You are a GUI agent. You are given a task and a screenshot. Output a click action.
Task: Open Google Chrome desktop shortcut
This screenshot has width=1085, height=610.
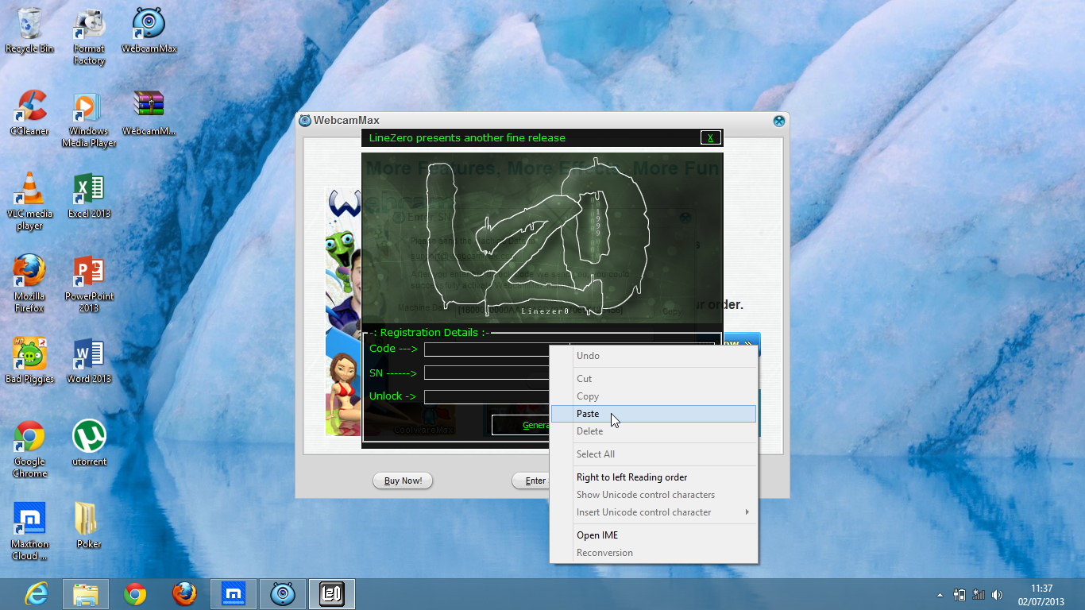29,450
